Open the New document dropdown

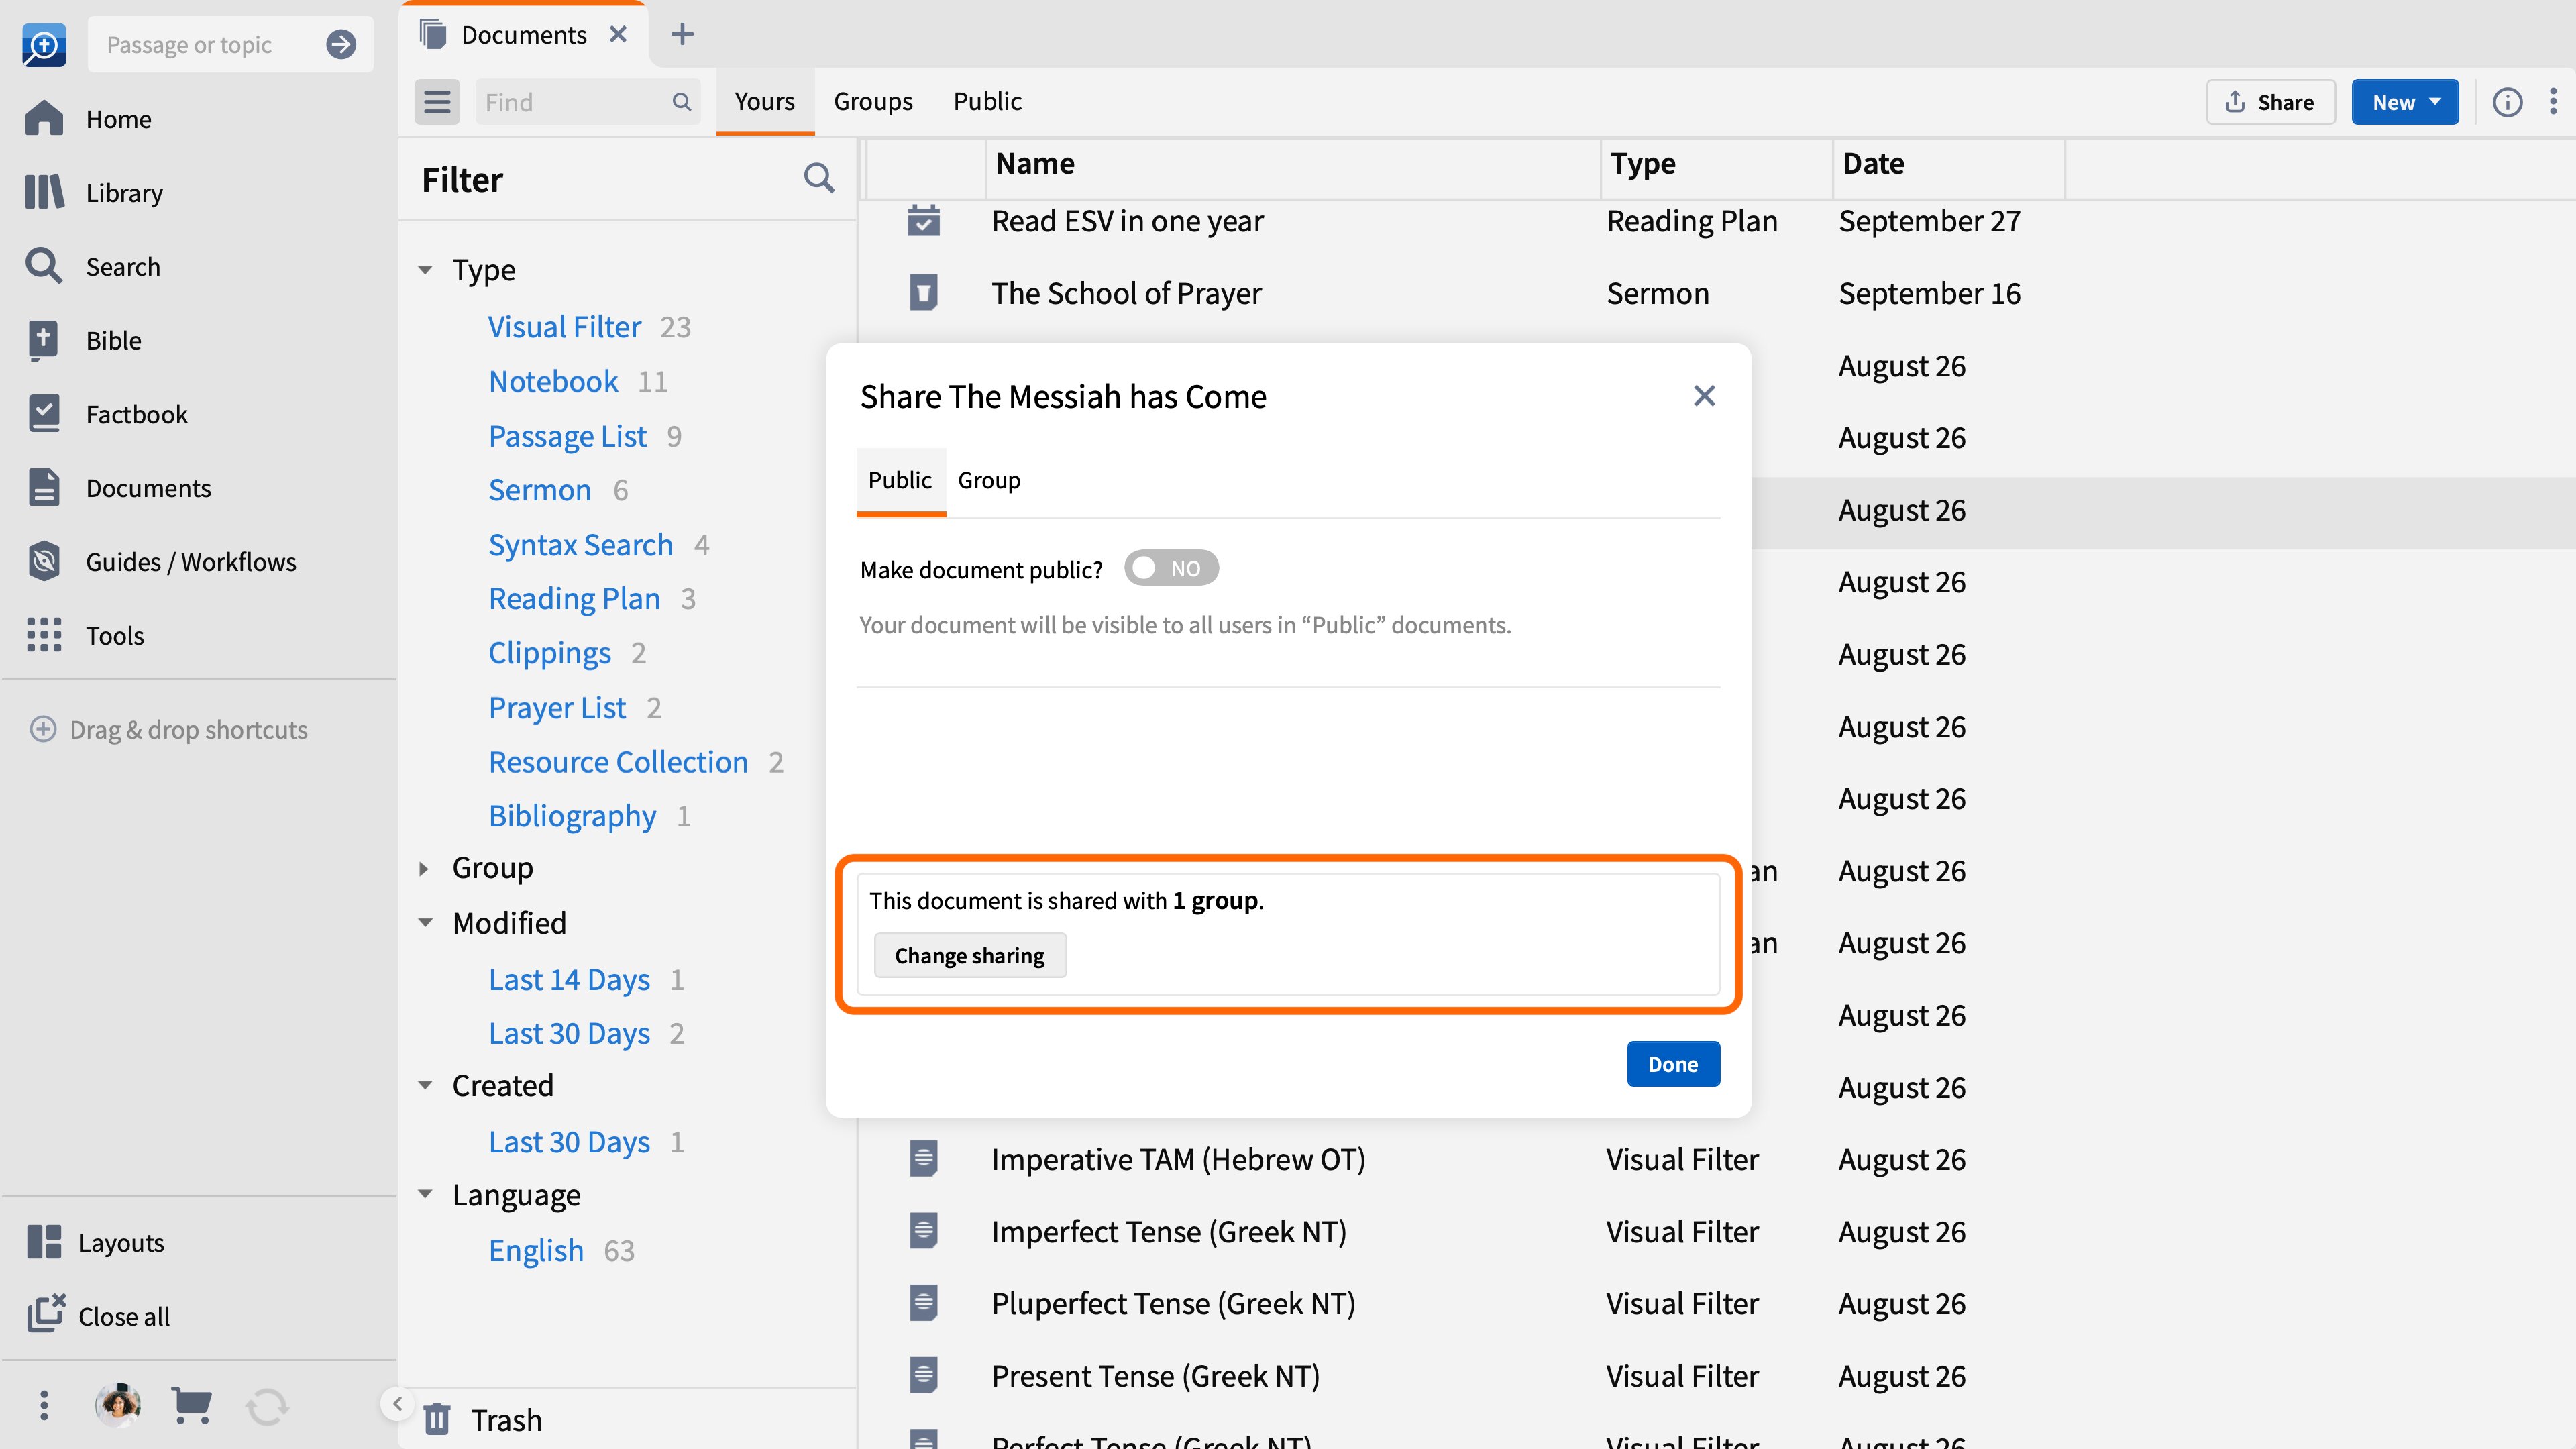click(x=2404, y=102)
